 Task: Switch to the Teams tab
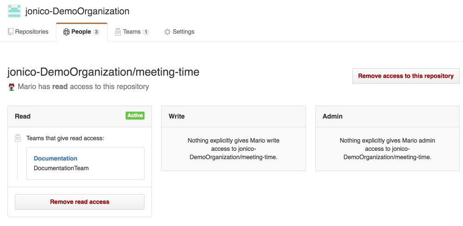(132, 32)
